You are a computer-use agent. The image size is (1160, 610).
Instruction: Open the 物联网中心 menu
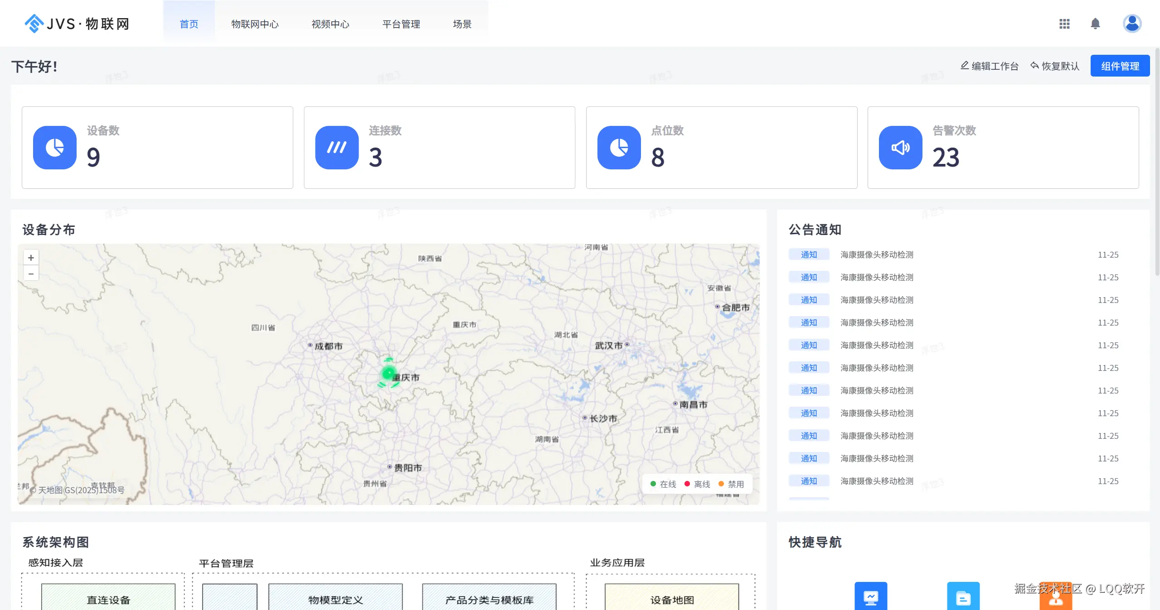[x=255, y=24]
